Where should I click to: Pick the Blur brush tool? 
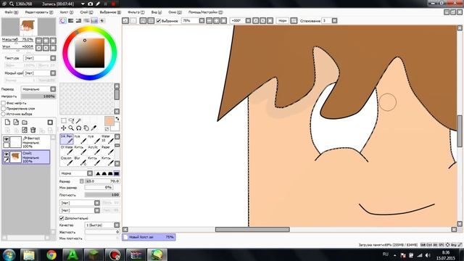(80, 161)
